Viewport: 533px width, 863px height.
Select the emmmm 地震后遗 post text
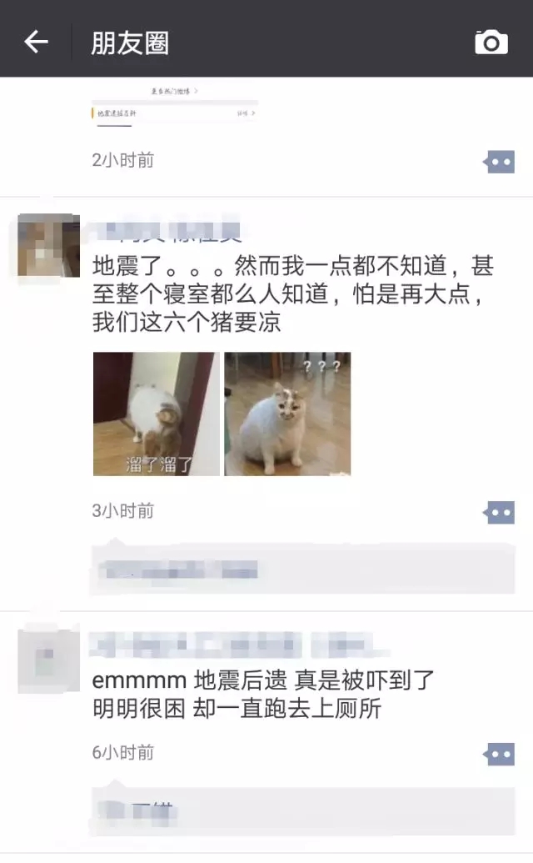[264, 695]
